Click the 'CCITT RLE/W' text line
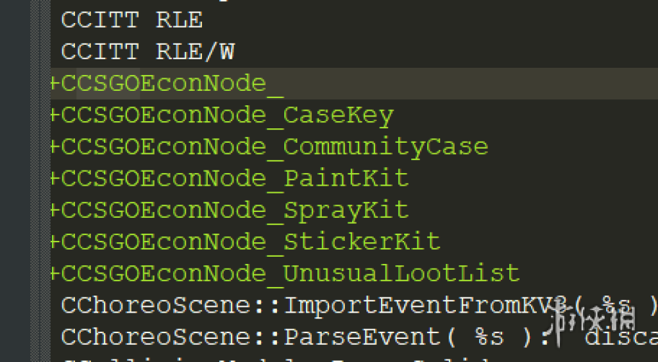This screenshot has height=362, width=658. (x=147, y=52)
